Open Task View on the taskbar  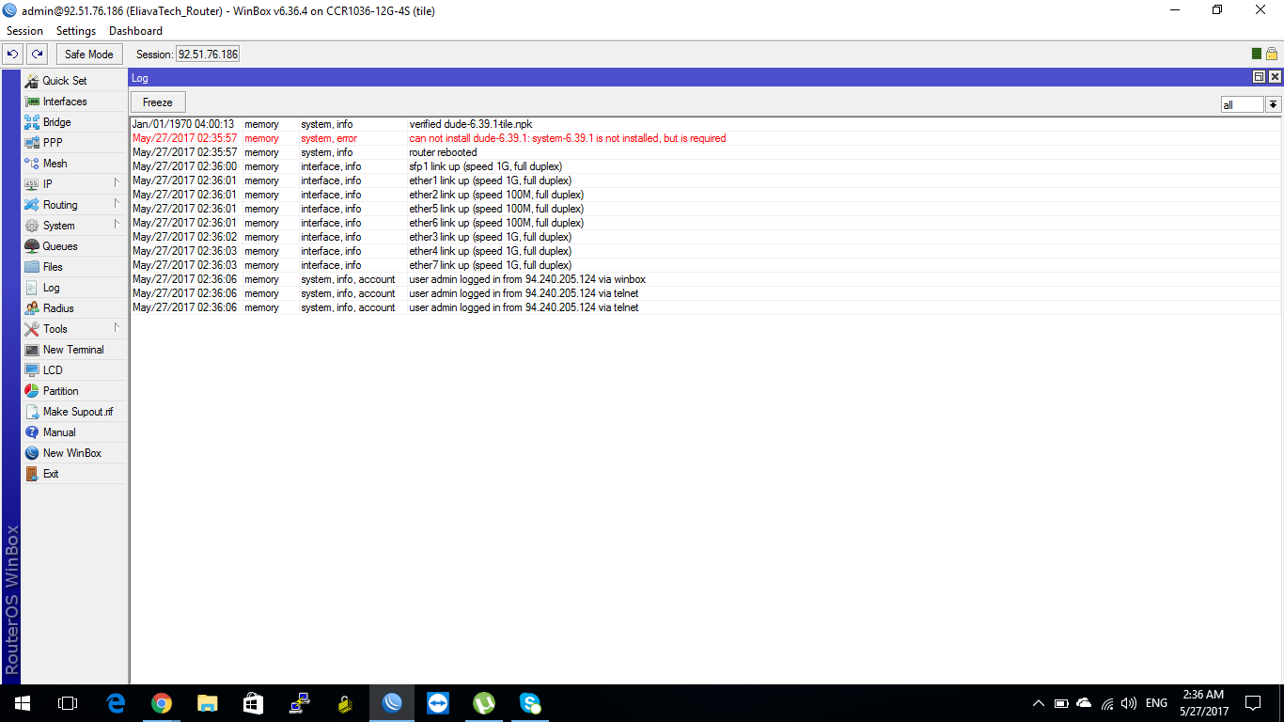pyautogui.click(x=68, y=703)
